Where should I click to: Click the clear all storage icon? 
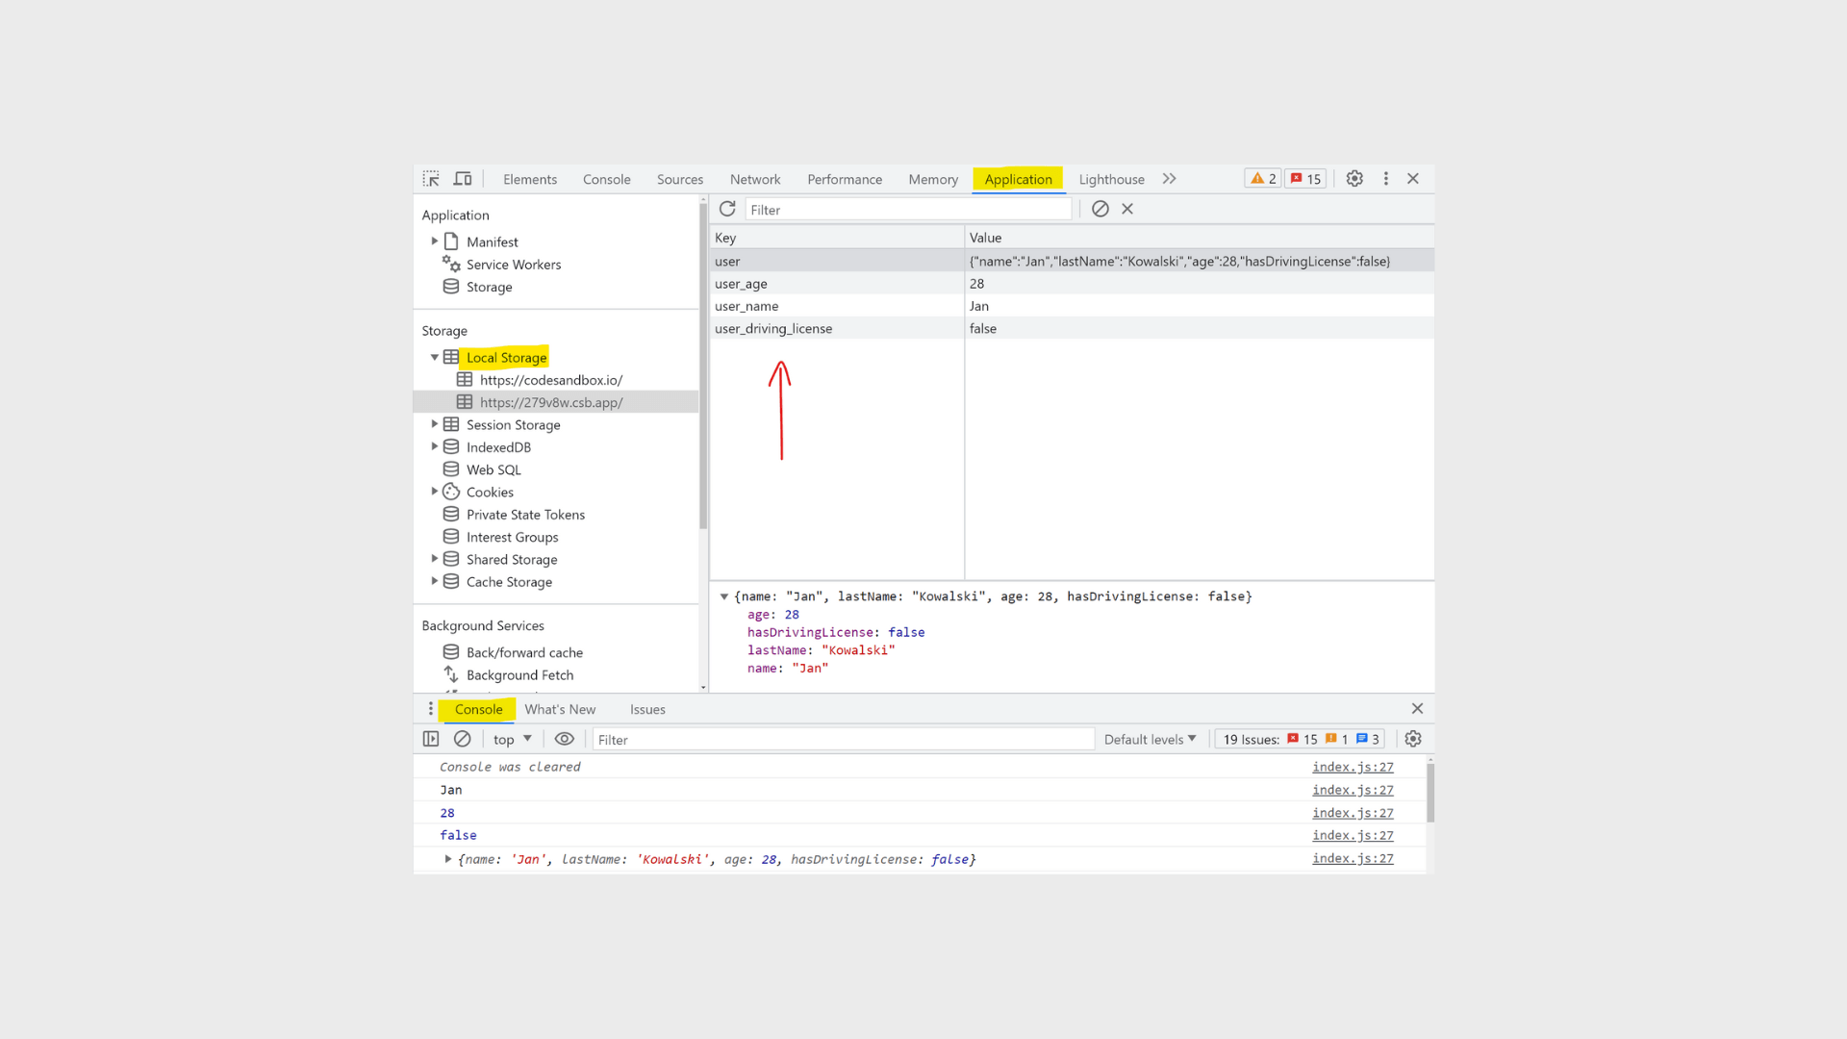coord(1101,209)
